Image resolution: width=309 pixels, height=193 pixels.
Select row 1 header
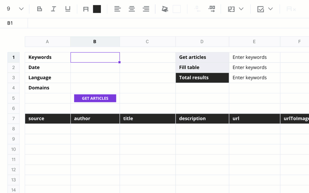coord(13,57)
